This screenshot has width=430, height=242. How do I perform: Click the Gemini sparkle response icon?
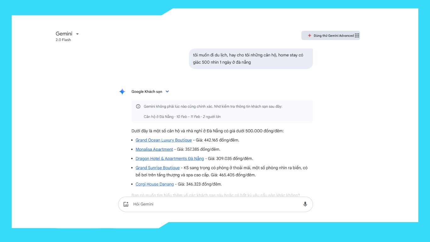pyautogui.click(x=122, y=92)
